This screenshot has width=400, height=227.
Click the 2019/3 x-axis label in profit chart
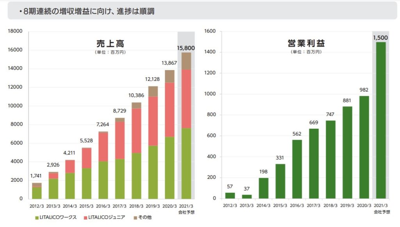pyautogui.click(x=347, y=206)
